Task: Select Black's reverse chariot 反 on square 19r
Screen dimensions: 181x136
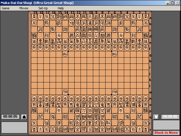Action: click(34, 123)
